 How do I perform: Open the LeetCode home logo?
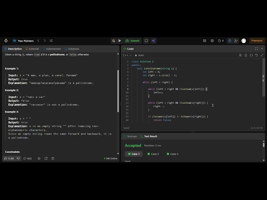[6, 41]
